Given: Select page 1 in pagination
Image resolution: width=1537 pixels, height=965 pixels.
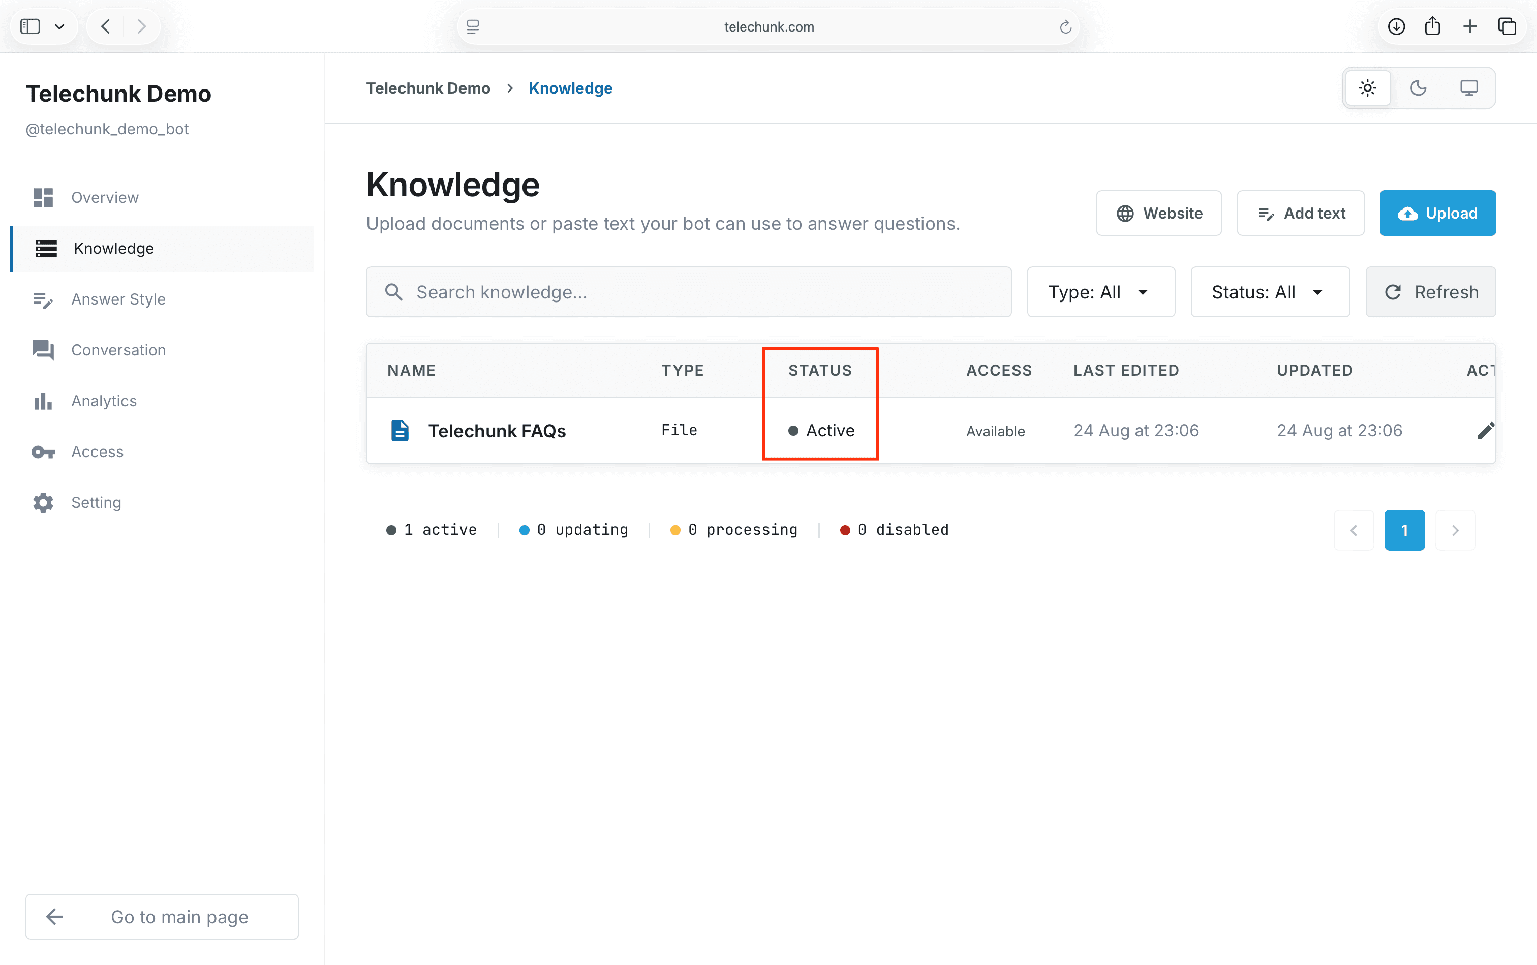Looking at the screenshot, I should point(1404,530).
